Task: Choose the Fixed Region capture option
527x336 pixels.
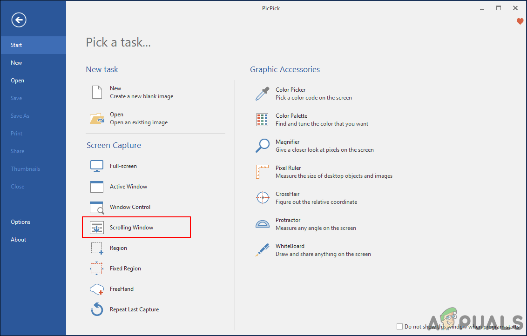Action: point(125,269)
